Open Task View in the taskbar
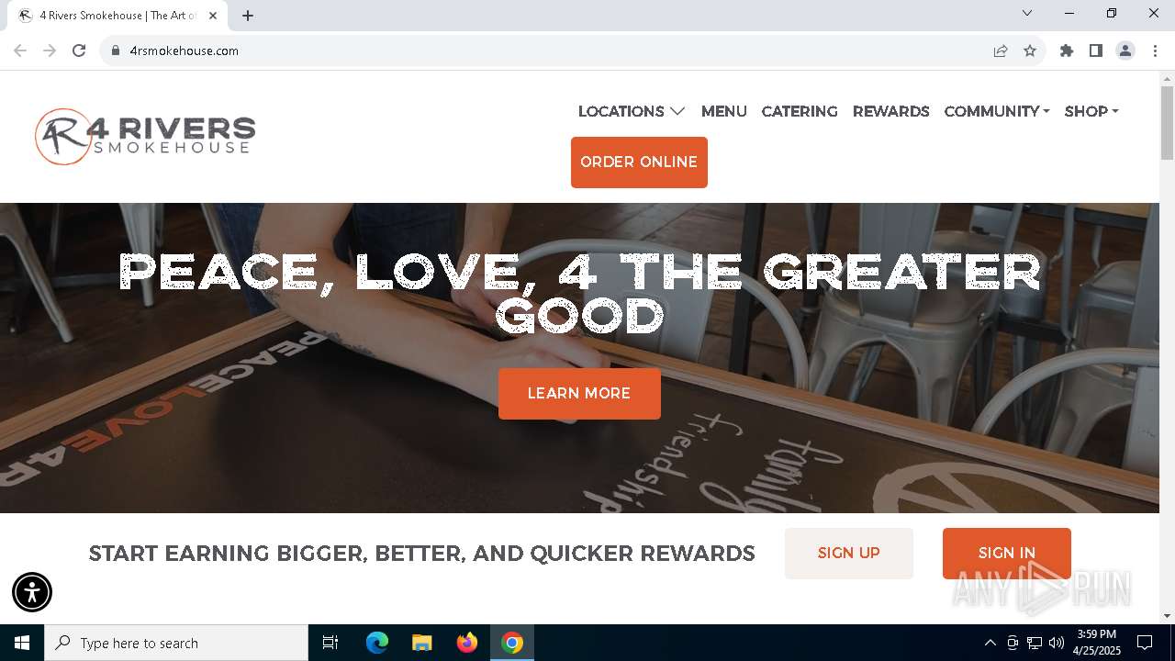 (x=330, y=643)
